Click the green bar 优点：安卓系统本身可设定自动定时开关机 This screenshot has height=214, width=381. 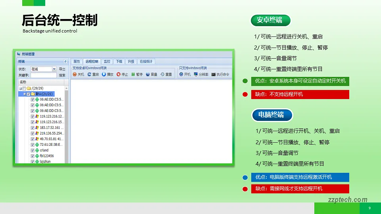(300, 81)
